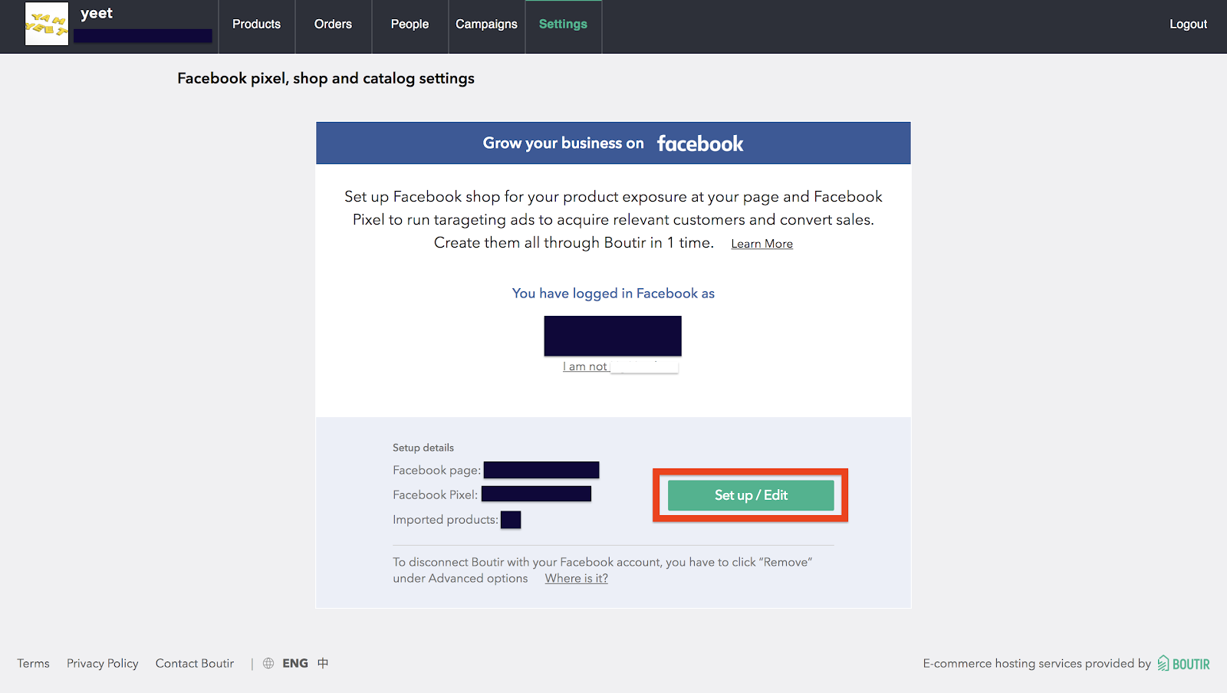Viewport: 1227px width, 693px height.
Task: Click the 'Facebook Pixel:' label
Action: coord(435,495)
